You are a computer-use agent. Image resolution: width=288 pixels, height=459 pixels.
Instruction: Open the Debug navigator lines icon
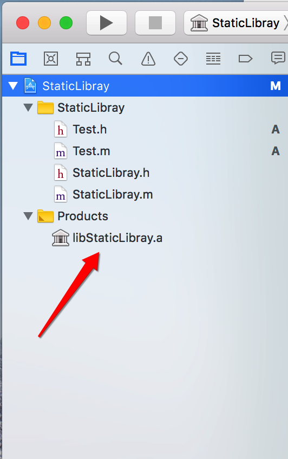pyautogui.click(x=213, y=59)
